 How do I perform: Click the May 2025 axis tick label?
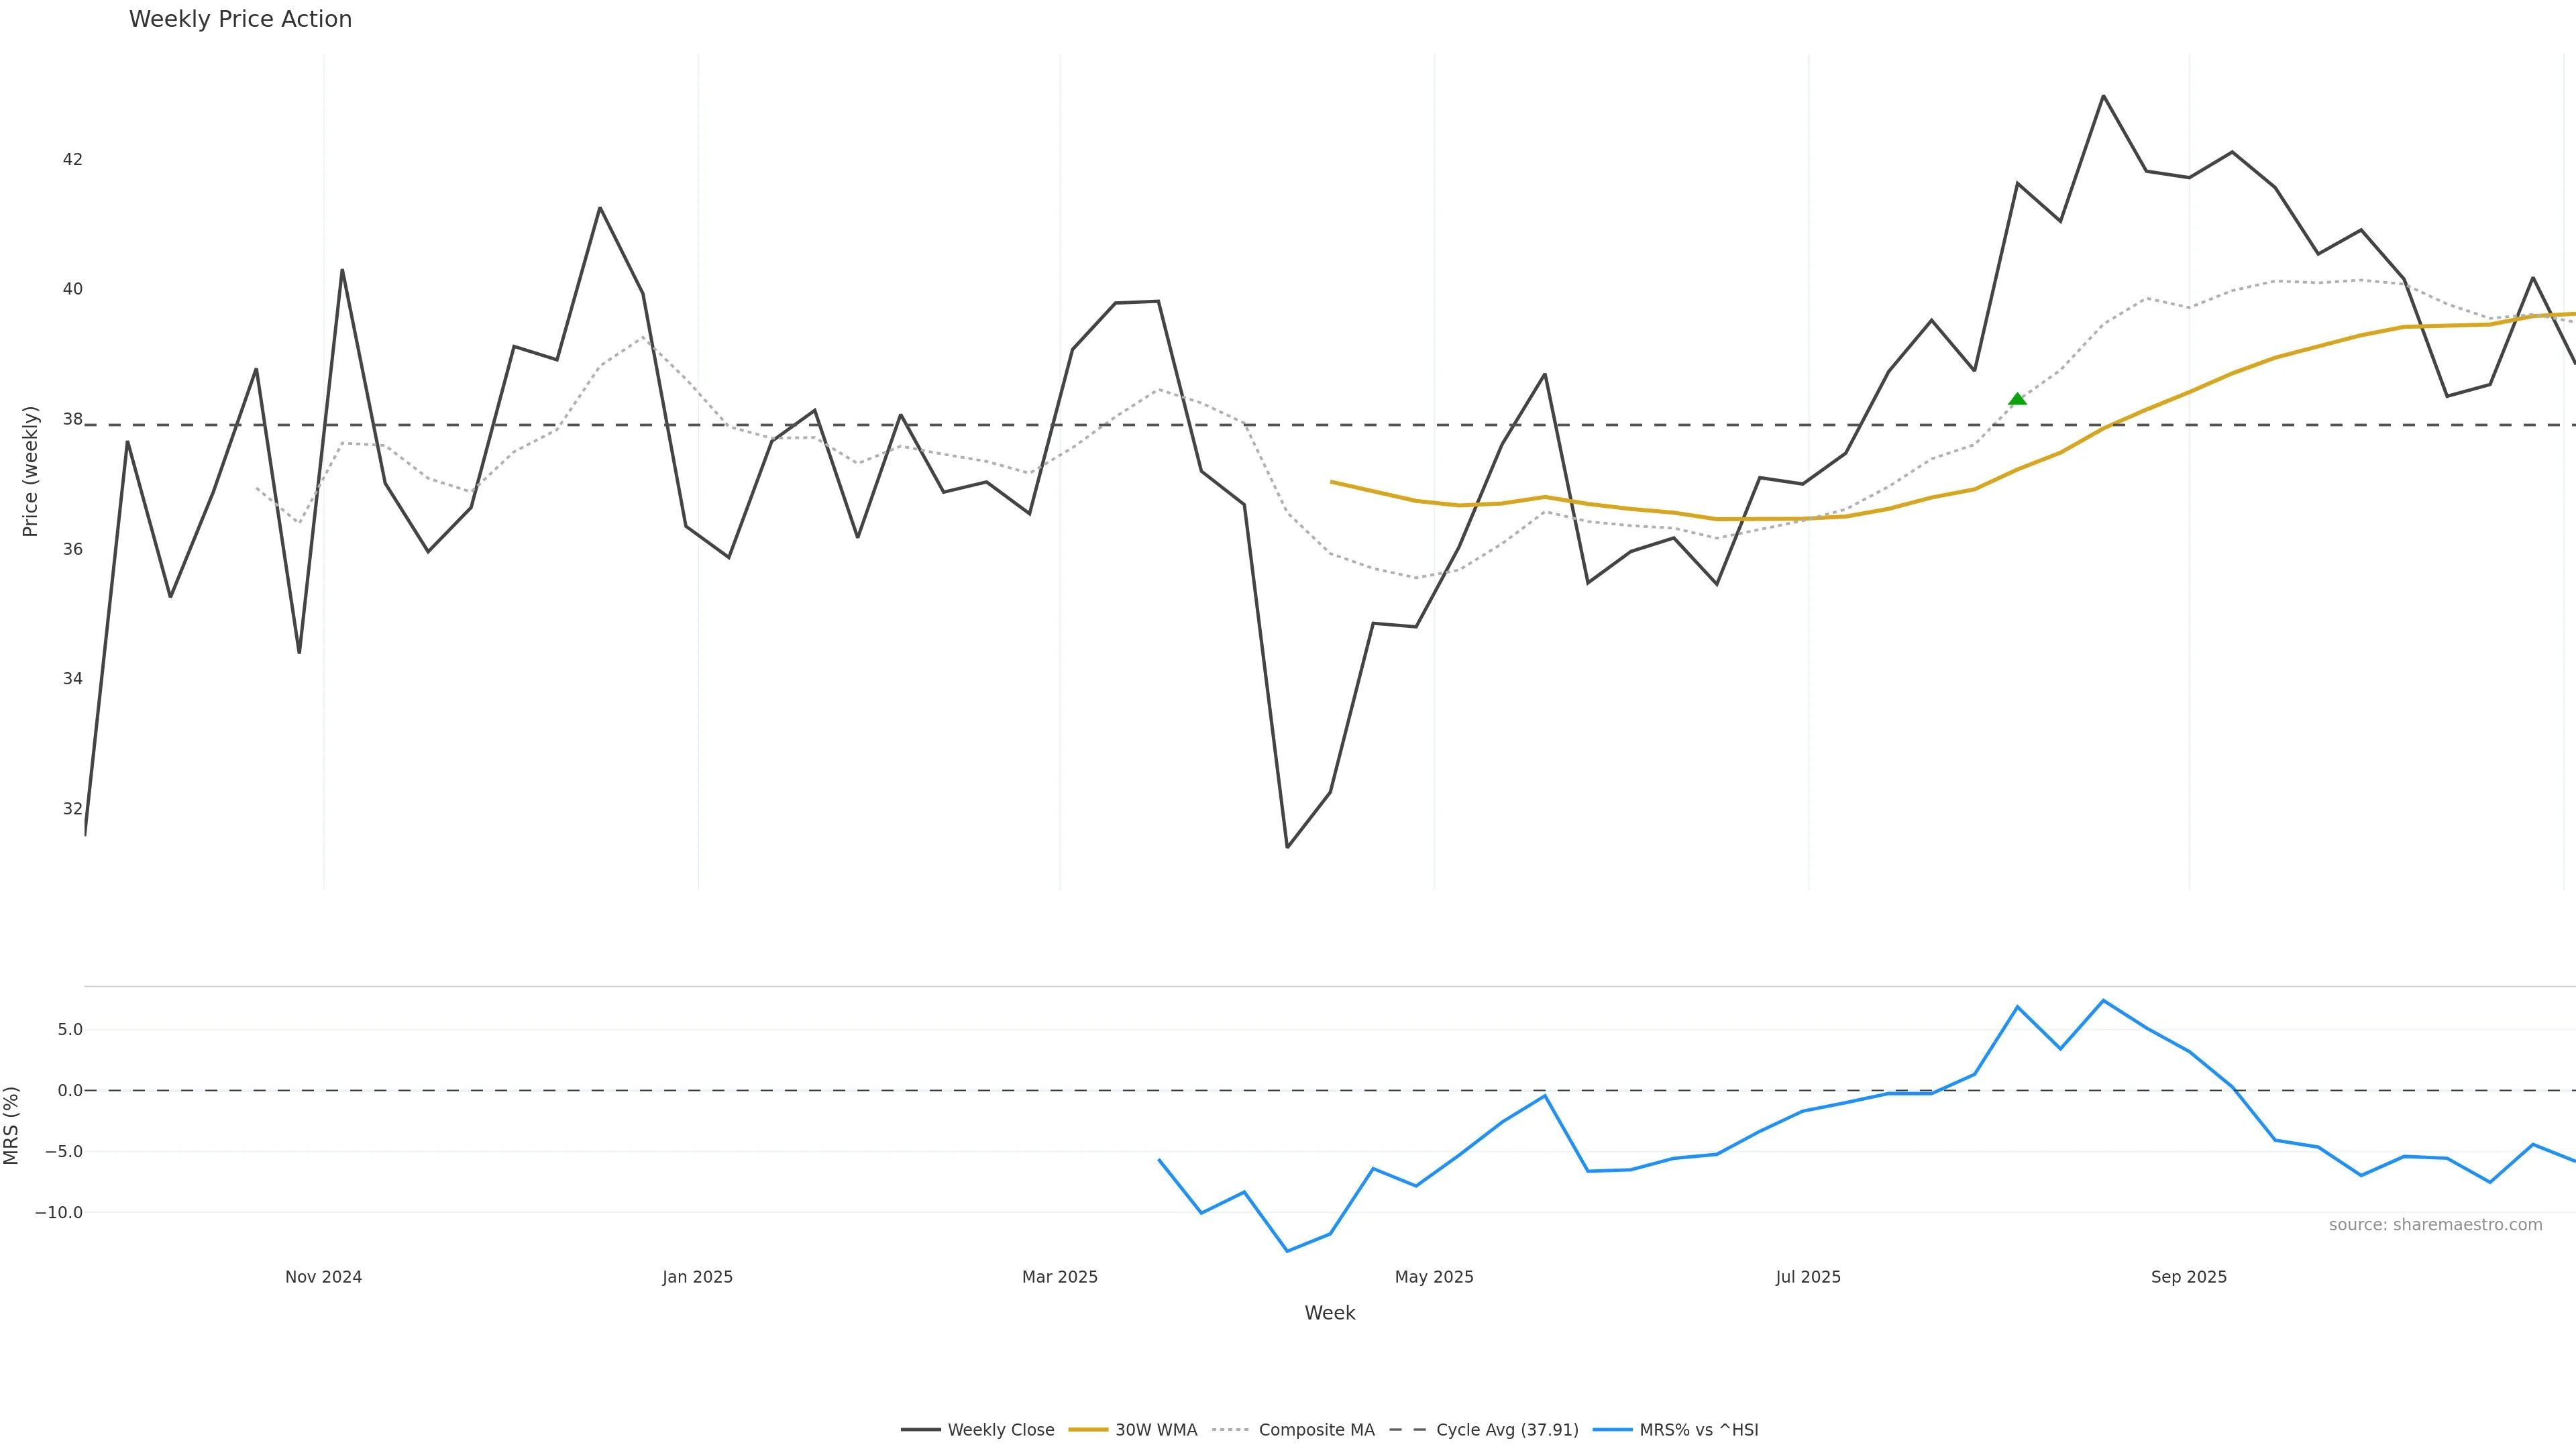coord(1434,1277)
